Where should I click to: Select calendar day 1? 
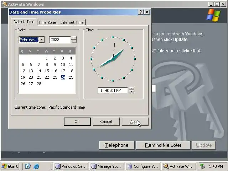(x=47, y=58)
